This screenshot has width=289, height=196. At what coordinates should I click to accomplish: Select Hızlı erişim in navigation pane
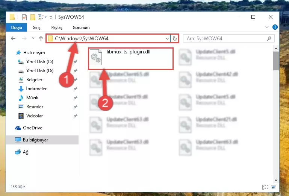pos(30,53)
